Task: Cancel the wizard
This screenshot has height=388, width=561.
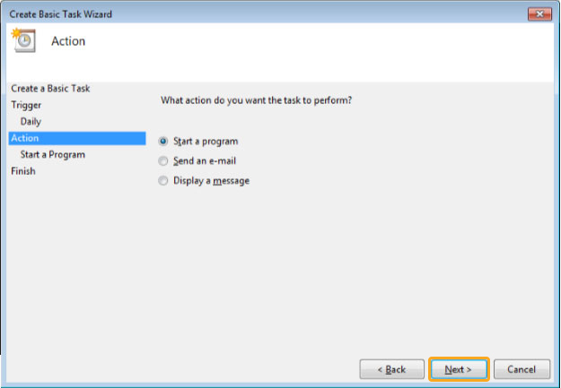Action: tap(522, 369)
